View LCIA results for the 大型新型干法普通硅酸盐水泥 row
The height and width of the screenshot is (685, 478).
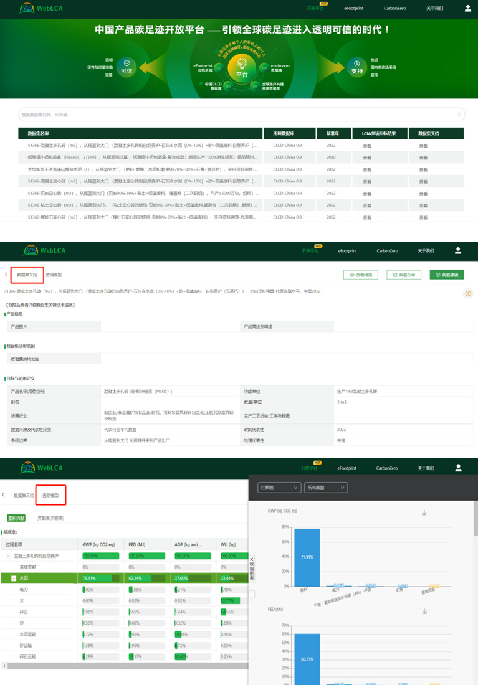coord(367,169)
